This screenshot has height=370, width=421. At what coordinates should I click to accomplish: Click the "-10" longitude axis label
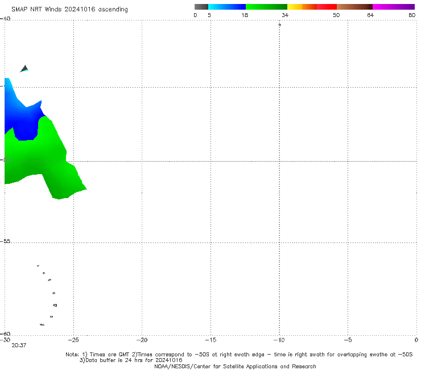pyautogui.click(x=279, y=340)
